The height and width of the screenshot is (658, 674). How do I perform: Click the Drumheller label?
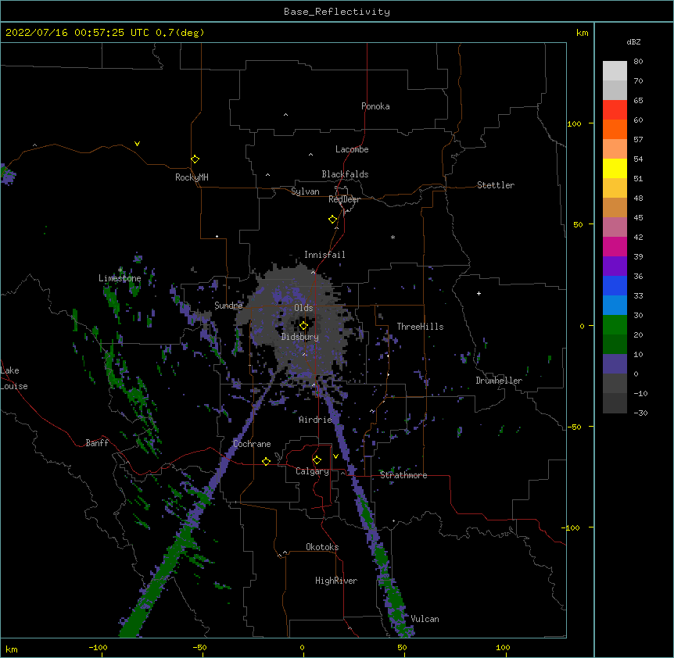pyautogui.click(x=499, y=381)
